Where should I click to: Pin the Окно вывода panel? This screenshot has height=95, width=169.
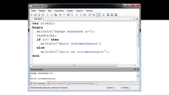135,69
